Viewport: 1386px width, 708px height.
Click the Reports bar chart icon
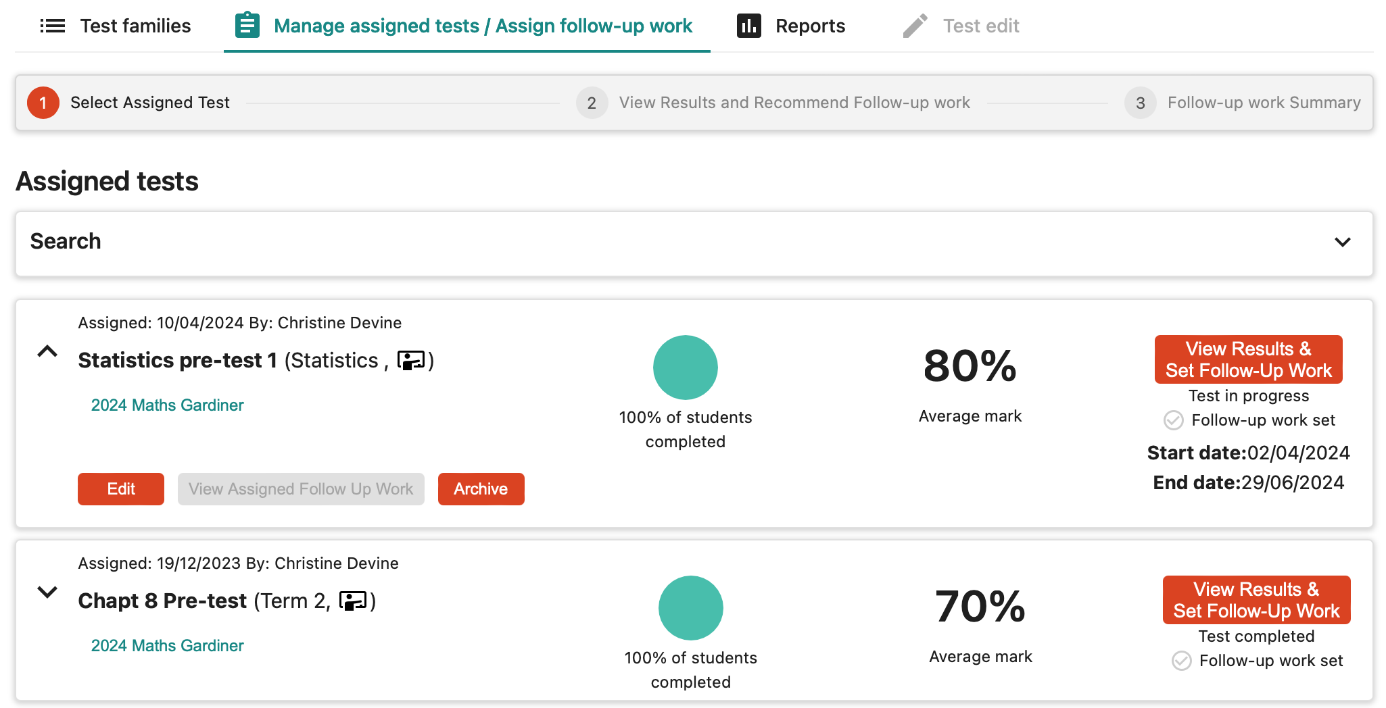(x=749, y=26)
